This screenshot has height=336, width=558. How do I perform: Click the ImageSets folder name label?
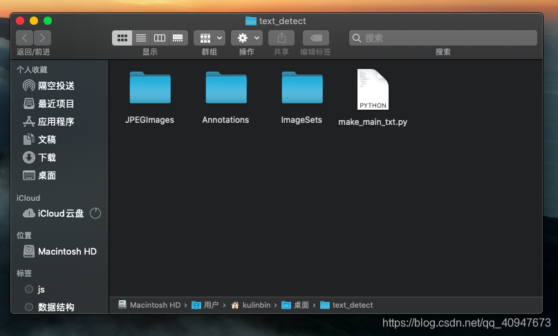pyautogui.click(x=301, y=120)
